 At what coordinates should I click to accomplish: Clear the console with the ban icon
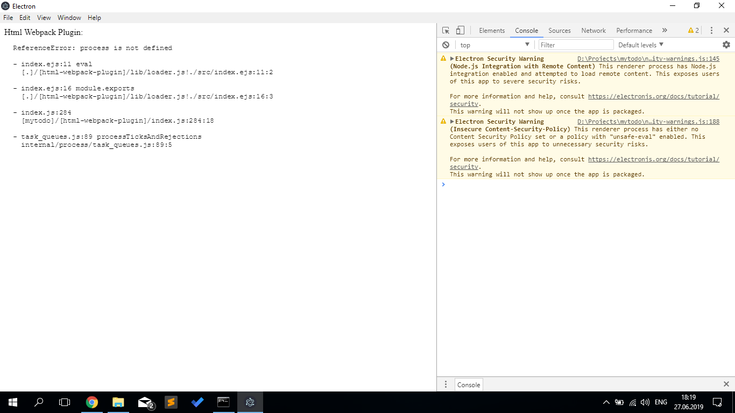pyautogui.click(x=446, y=45)
